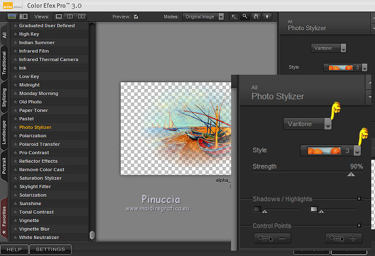This screenshot has width=375, height=256.
Task: Select the hand pan tool
Action: 255,16
